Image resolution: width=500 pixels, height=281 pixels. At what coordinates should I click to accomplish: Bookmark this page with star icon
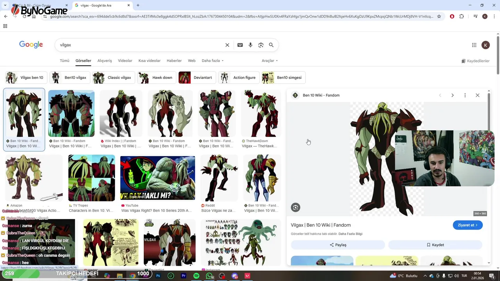click(439, 16)
